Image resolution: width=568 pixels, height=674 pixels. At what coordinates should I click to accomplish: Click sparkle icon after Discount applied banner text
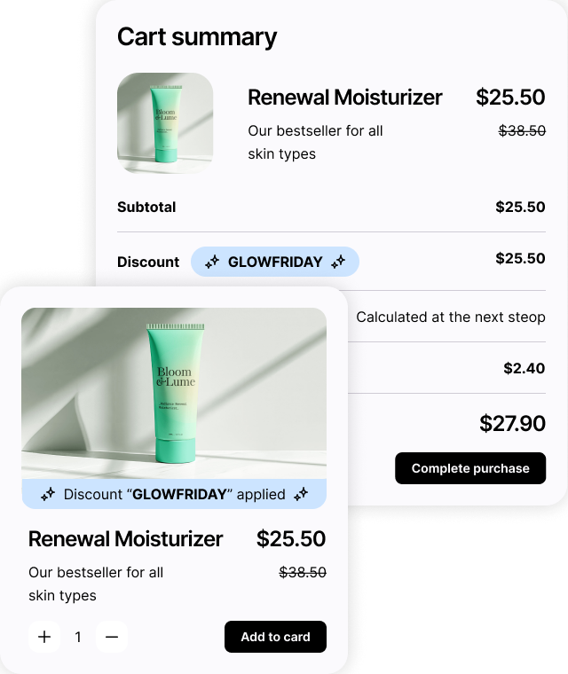tap(301, 494)
